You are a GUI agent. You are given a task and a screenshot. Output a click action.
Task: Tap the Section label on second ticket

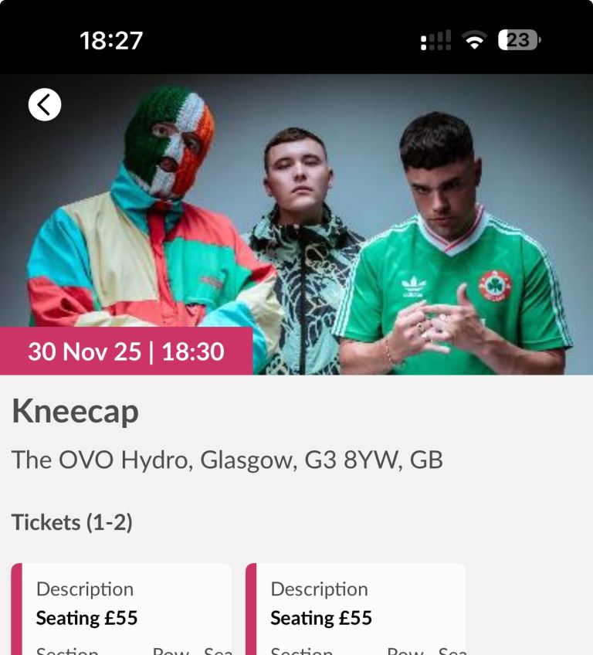click(x=301, y=651)
